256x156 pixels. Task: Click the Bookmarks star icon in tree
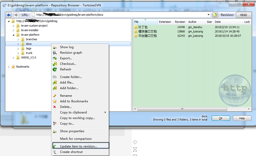[13, 67]
